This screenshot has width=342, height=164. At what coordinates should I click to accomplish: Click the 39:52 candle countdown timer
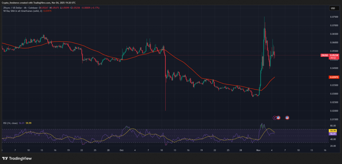click(334, 58)
